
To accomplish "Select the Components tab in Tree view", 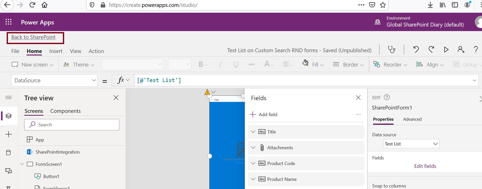I will 65,111.
